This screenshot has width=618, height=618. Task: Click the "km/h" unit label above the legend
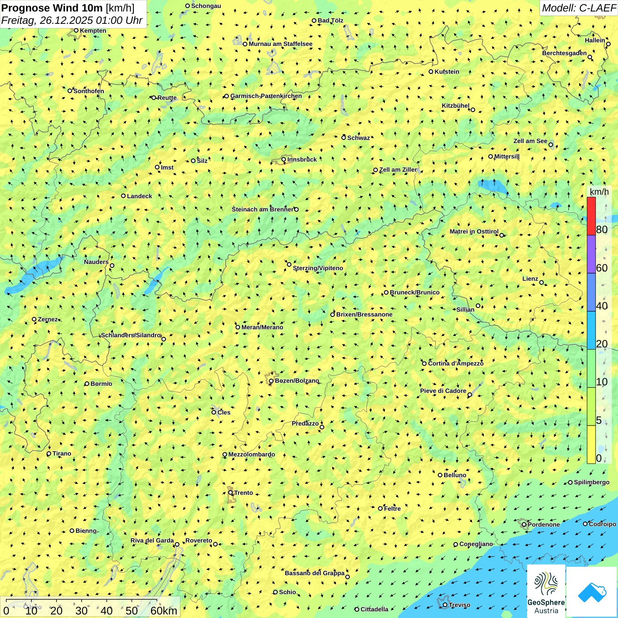[x=599, y=192]
